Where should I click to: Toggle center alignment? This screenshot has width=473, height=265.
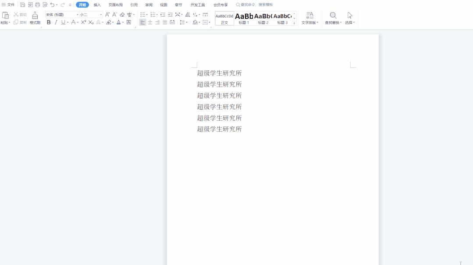(150, 22)
